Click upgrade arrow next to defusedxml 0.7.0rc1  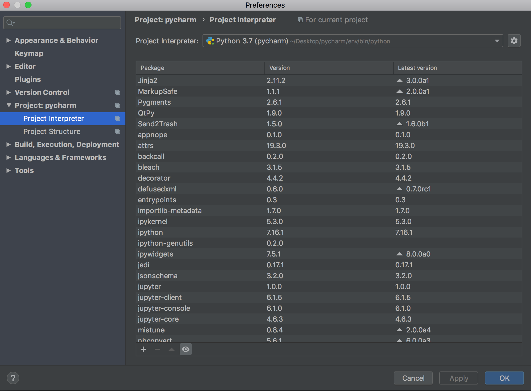click(x=399, y=189)
